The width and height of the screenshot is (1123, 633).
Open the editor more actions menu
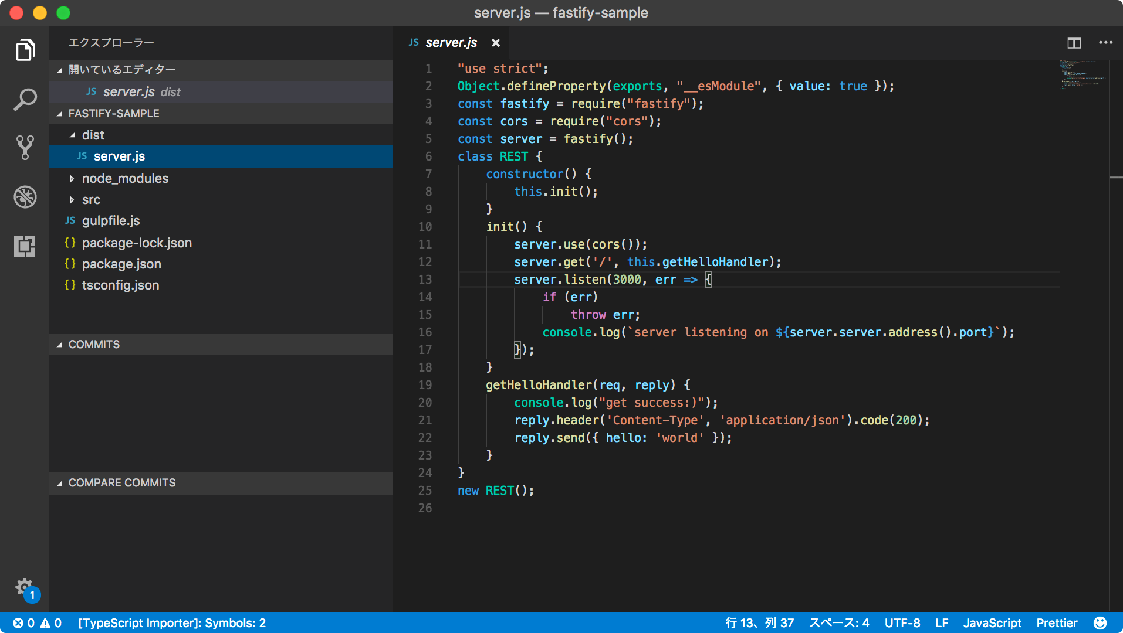1106,42
